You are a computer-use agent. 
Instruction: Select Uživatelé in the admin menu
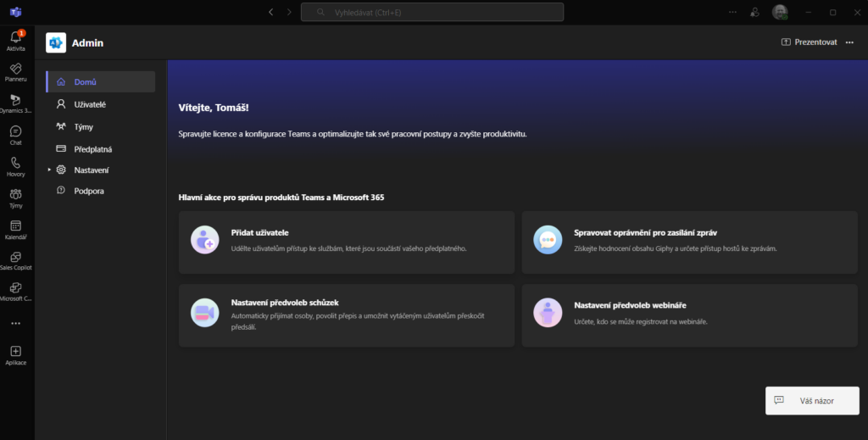click(101, 104)
